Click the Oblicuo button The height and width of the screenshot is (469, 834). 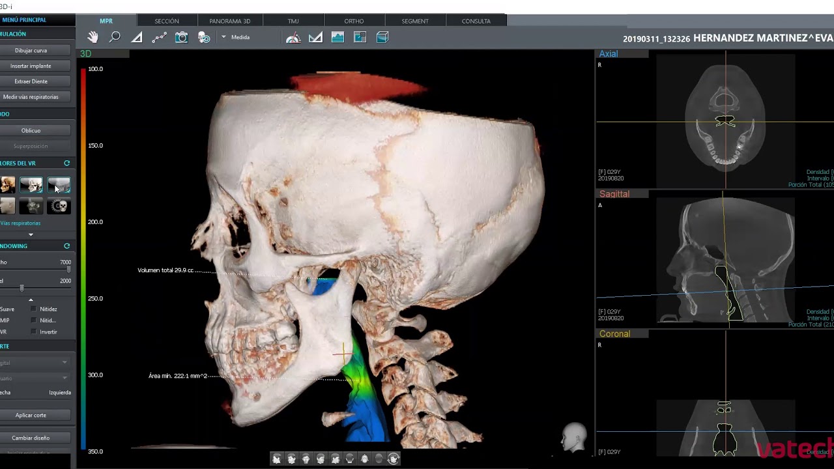click(x=31, y=130)
